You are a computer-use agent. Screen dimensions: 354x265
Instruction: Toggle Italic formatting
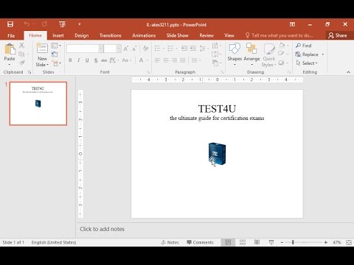click(x=79, y=60)
